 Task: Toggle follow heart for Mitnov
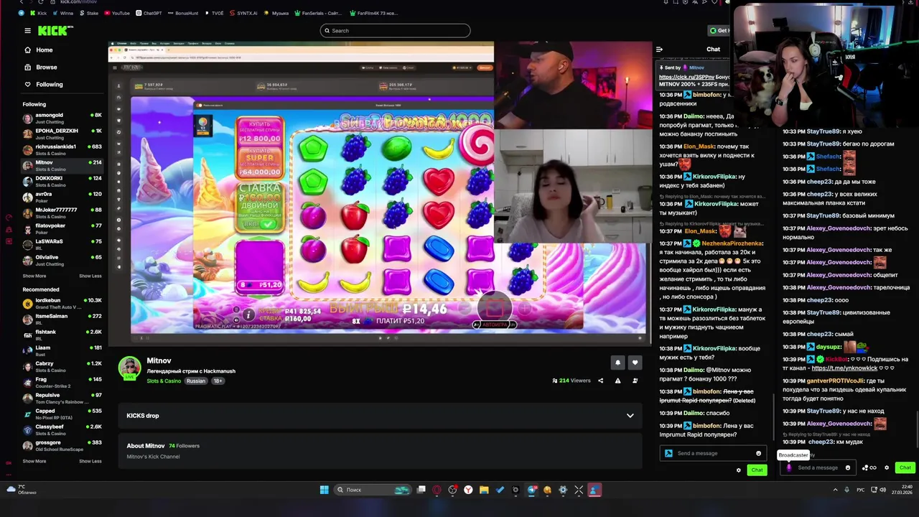(635, 363)
